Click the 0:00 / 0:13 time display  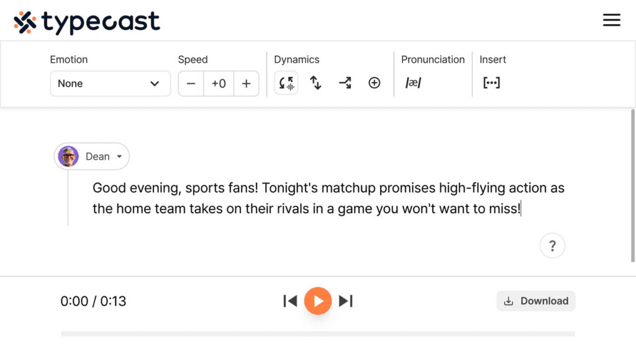[x=93, y=301]
